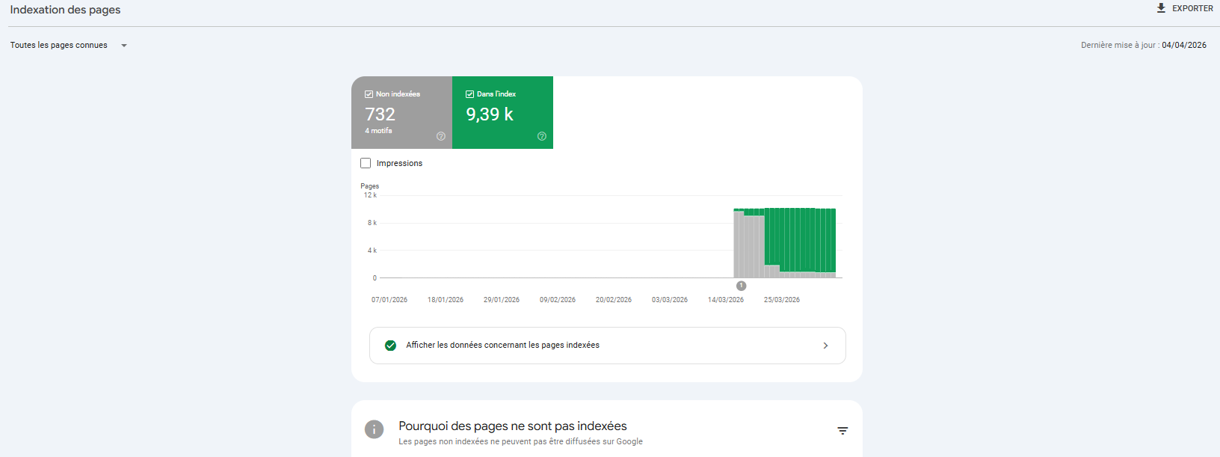The image size is (1220, 457).
Task: Click the '8 k' y-axis label
Action: [x=372, y=223]
